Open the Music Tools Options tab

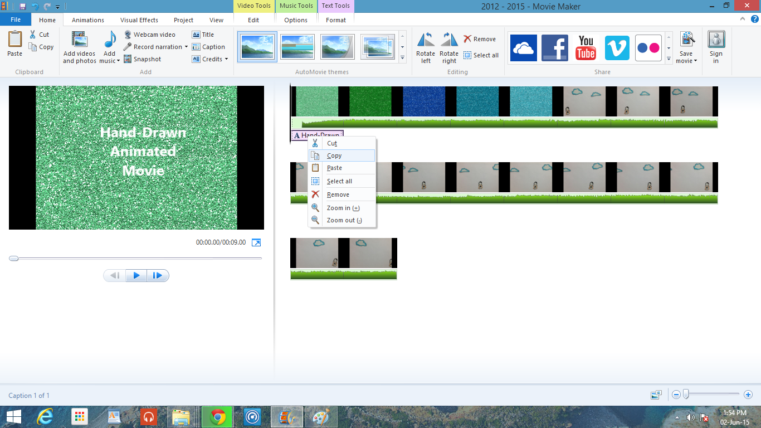pyautogui.click(x=296, y=20)
